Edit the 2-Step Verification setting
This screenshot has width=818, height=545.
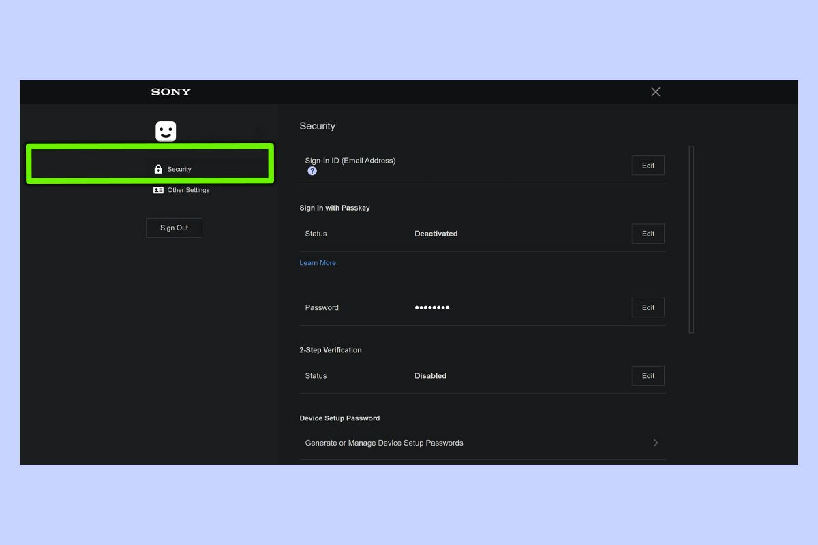coord(647,375)
